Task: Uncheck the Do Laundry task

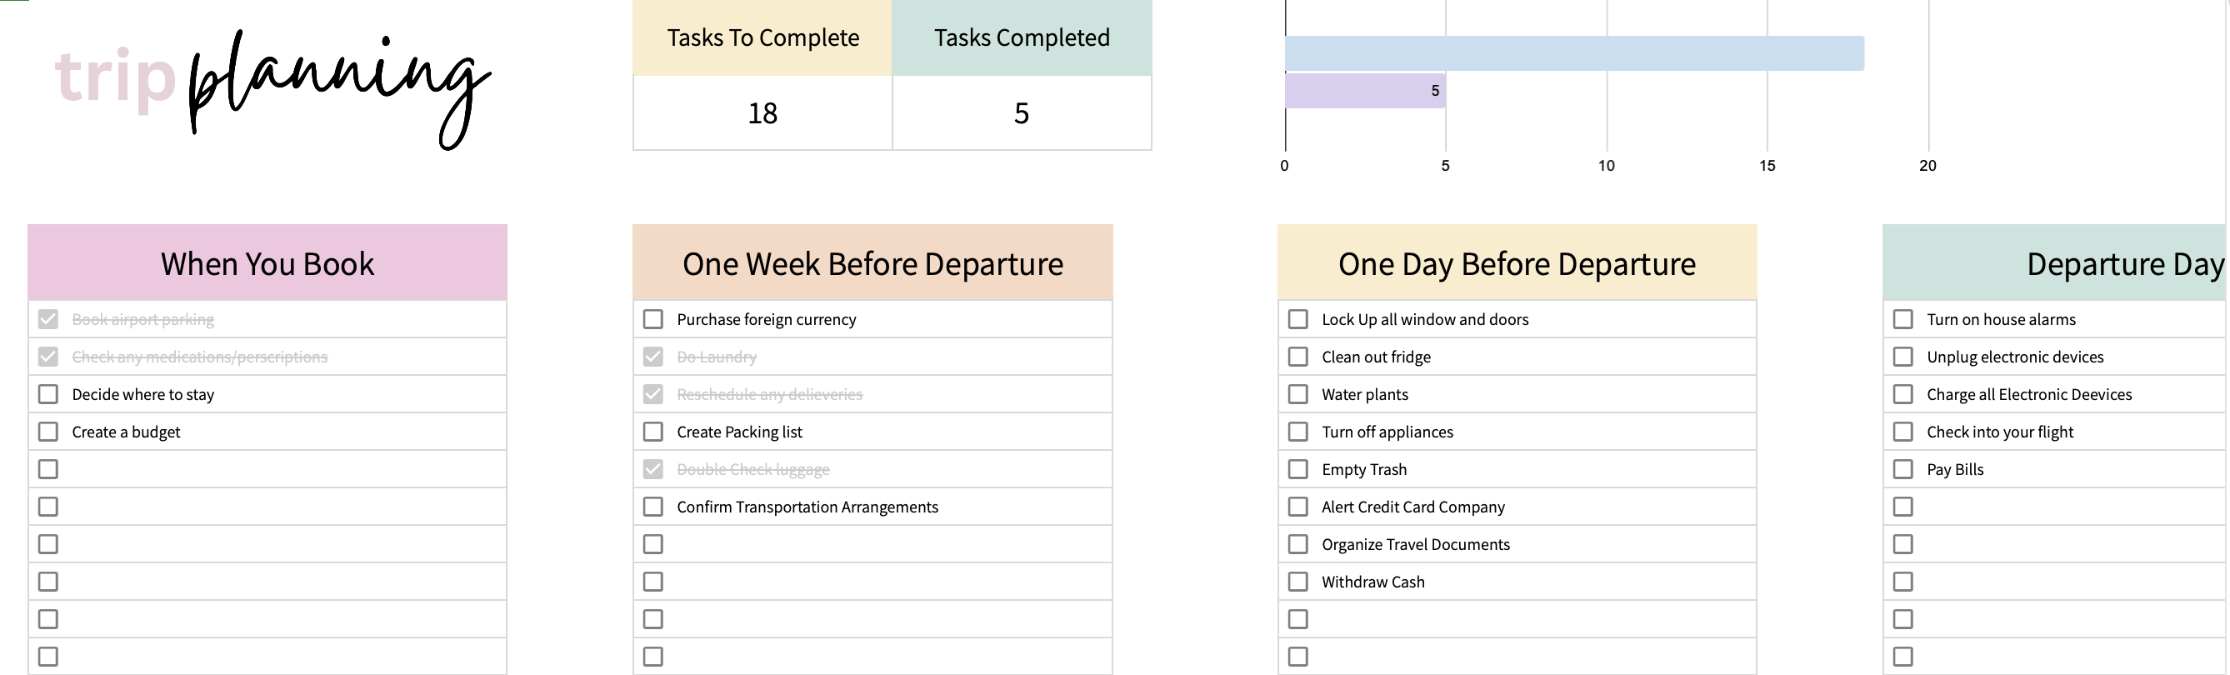Action: click(653, 357)
